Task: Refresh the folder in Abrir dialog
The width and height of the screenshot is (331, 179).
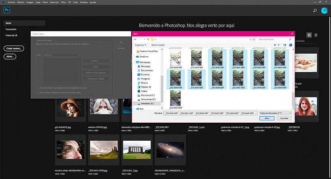Action: point(254,39)
